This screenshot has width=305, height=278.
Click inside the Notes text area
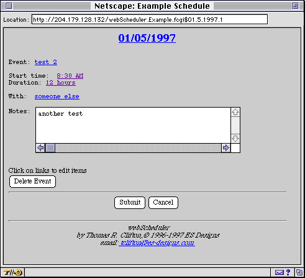133,125
